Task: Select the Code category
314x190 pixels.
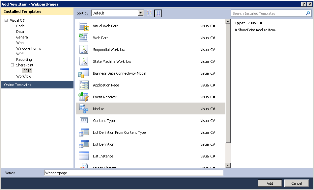Action: [20, 26]
